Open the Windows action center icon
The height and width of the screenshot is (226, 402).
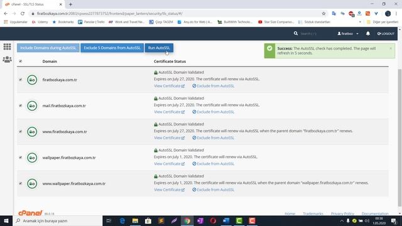point(394,220)
